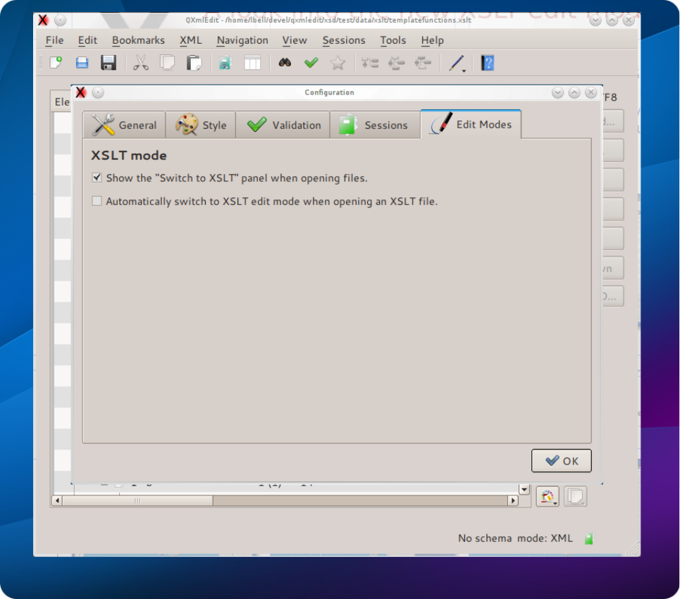Screen dimensions: 680x599
Task: Close the Configuration dialog via round X button
Action: click(x=591, y=92)
